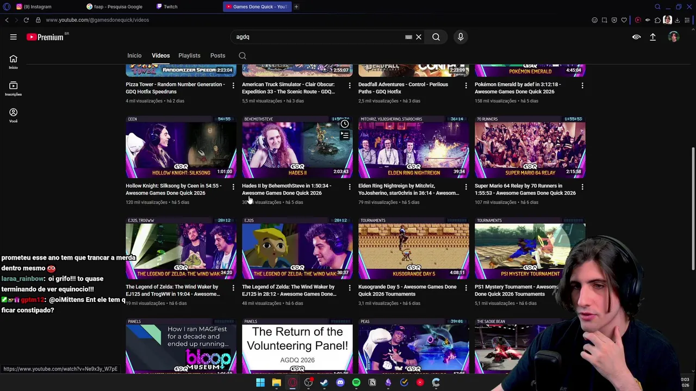This screenshot has width=696, height=391.
Task: Go to the YouTube Premium home logo
Action: pos(45,37)
